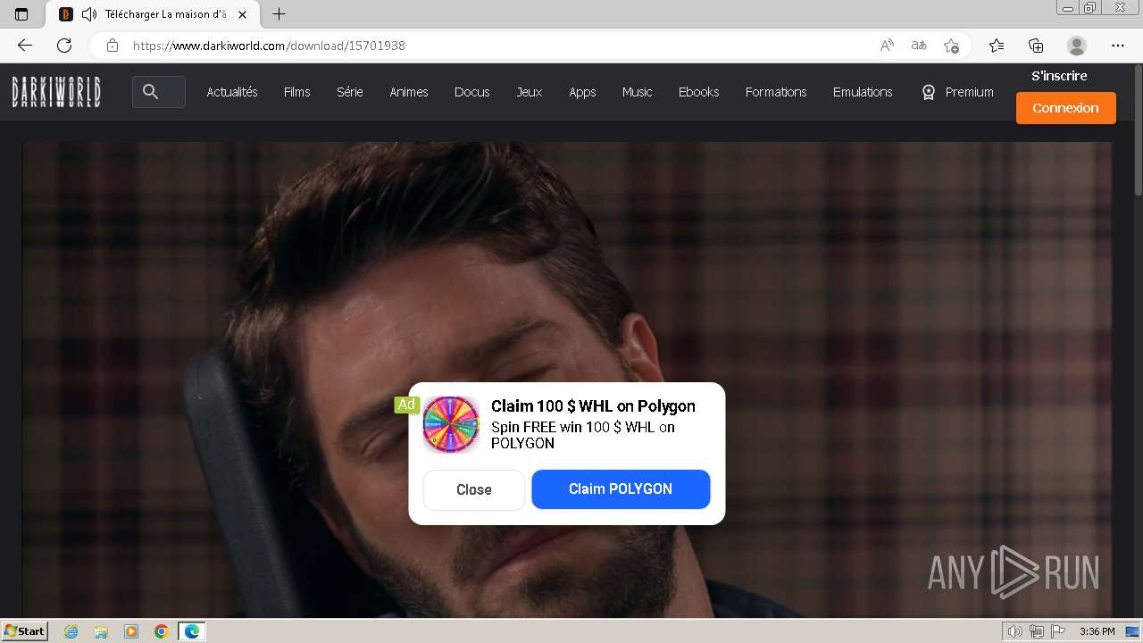Click the spin wheel ad image

[451, 425]
